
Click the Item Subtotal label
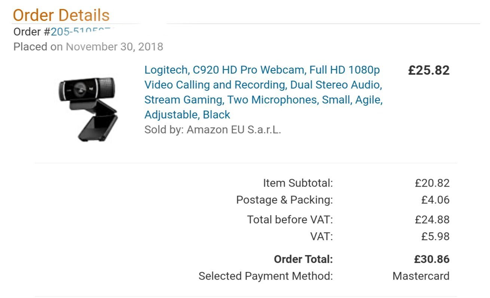click(x=298, y=183)
